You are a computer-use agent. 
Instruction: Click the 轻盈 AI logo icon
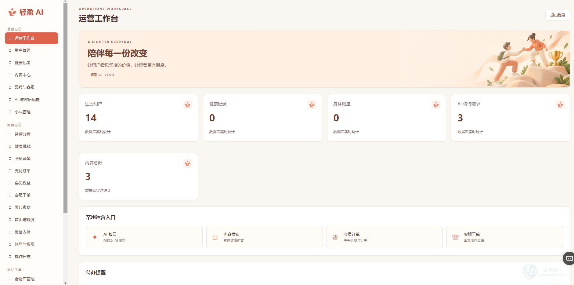pos(12,12)
